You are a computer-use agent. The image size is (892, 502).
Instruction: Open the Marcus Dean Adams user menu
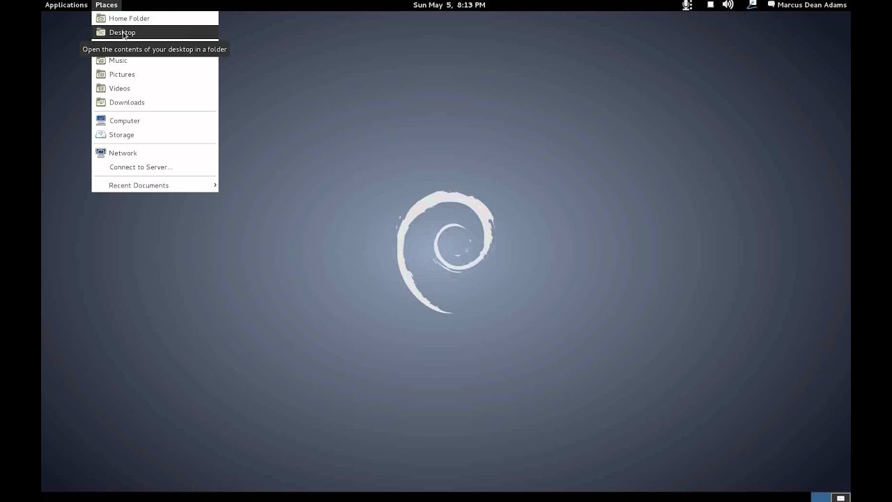pyautogui.click(x=807, y=5)
